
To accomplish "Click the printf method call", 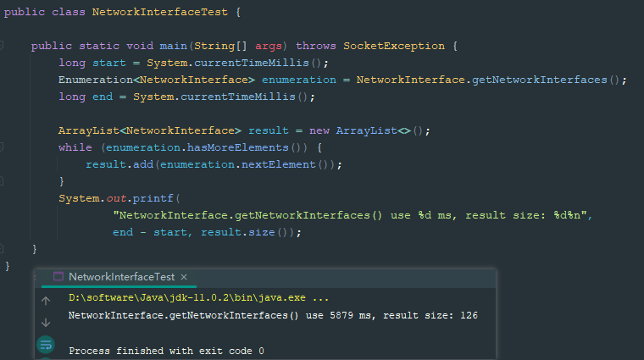I will (153, 198).
